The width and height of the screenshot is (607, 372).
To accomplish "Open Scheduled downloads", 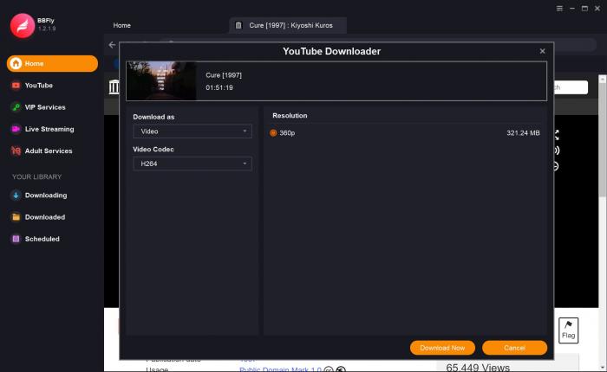I will (42, 239).
